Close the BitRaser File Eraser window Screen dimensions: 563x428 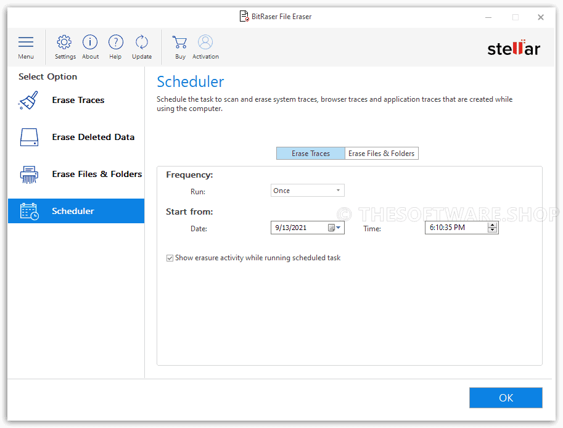pyautogui.click(x=541, y=17)
